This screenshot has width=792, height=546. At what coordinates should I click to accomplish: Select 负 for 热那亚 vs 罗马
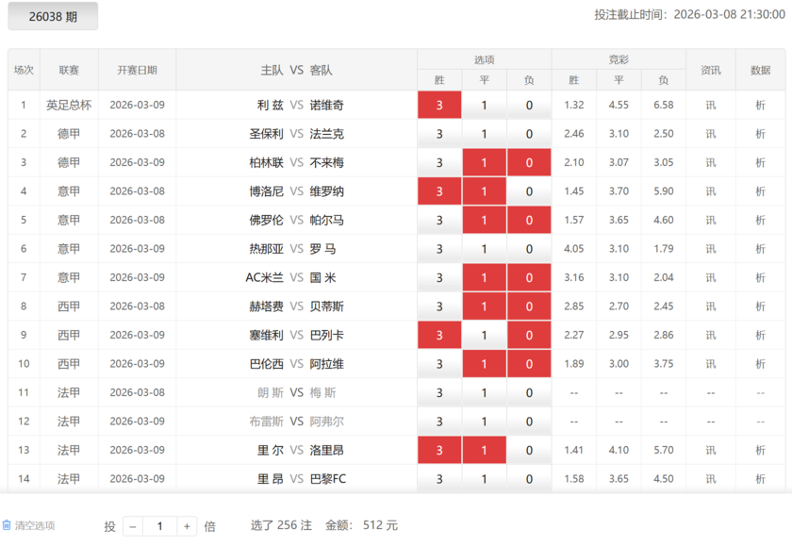529,248
